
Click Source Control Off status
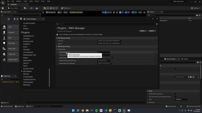click(193, 106)
